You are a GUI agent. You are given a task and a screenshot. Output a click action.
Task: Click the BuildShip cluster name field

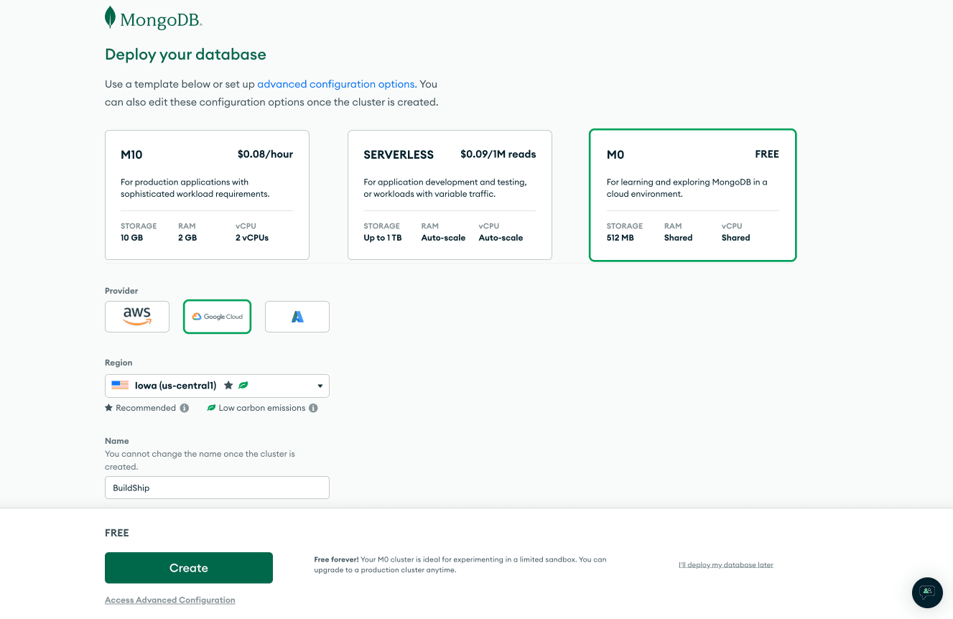[217, 487]
